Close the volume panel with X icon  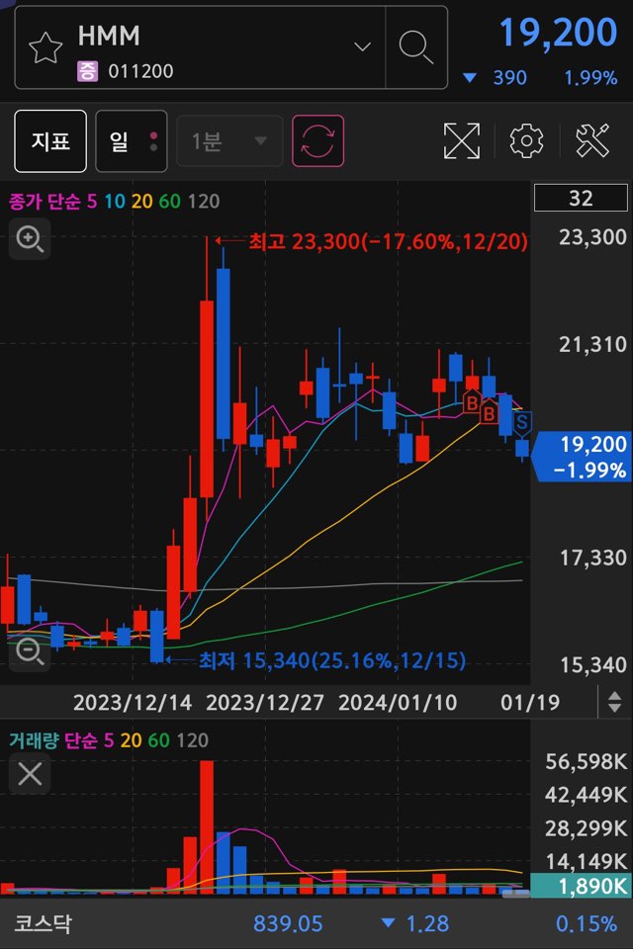[x=30, y=773]
